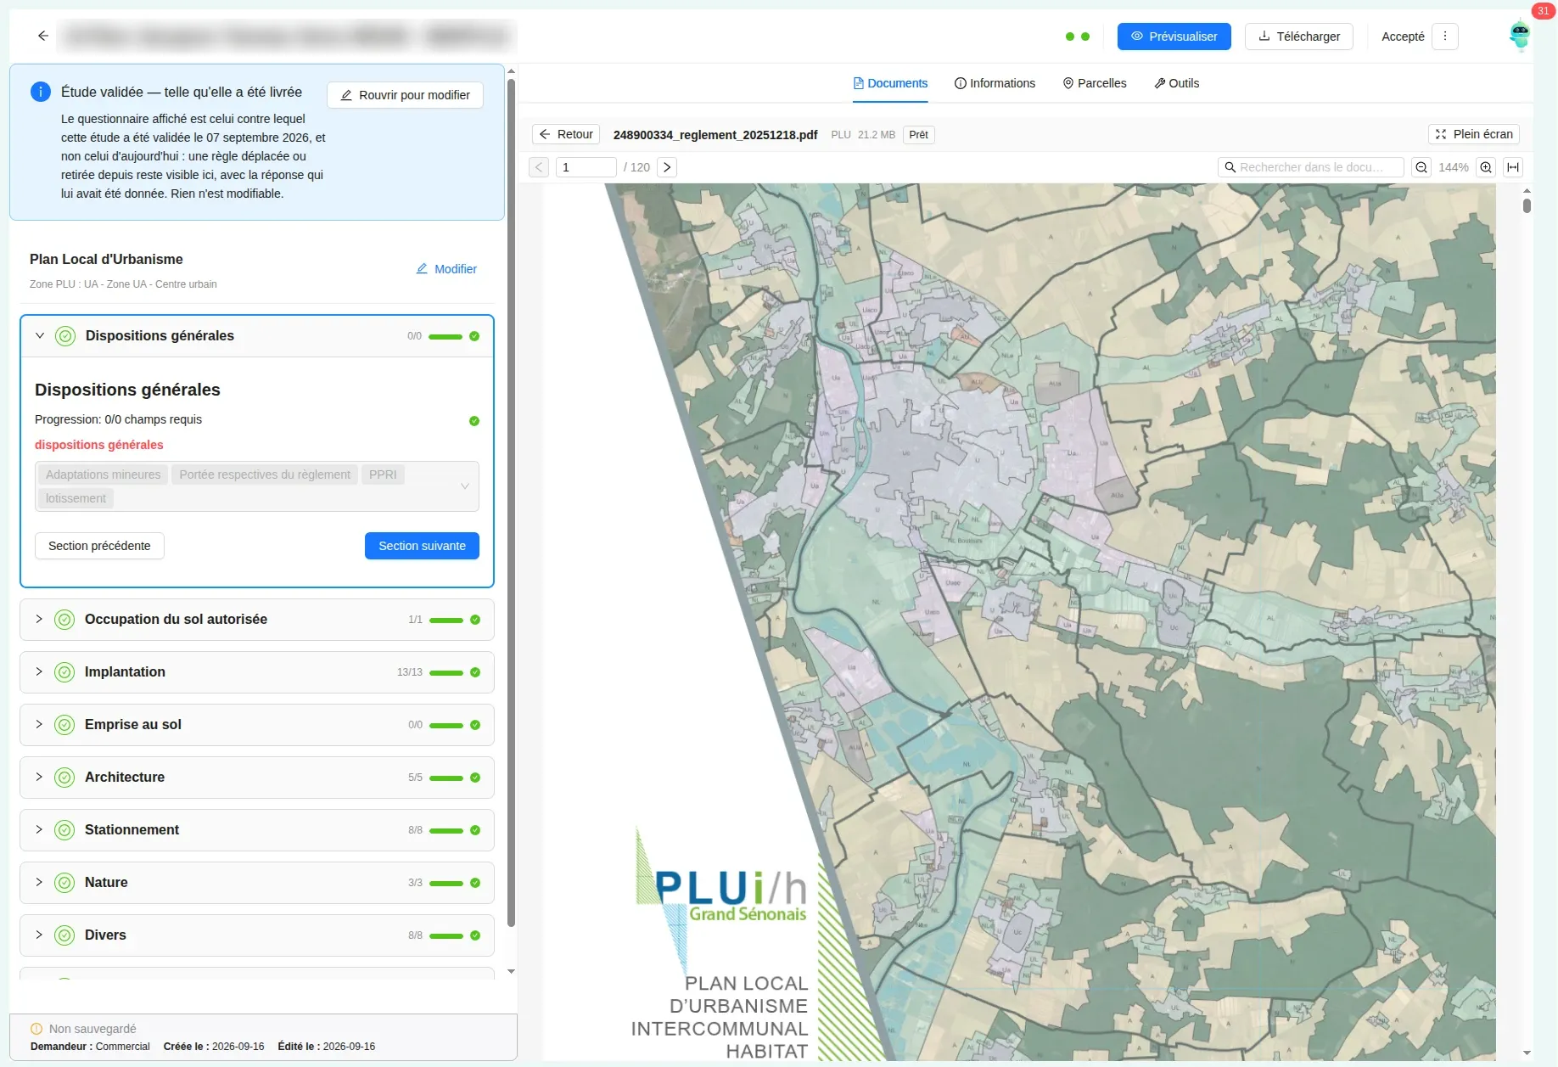This screenshot has width=1558, height=1067.
Task: Click the Non sauvegardé warning icon
Action: tap(36, 1029)
